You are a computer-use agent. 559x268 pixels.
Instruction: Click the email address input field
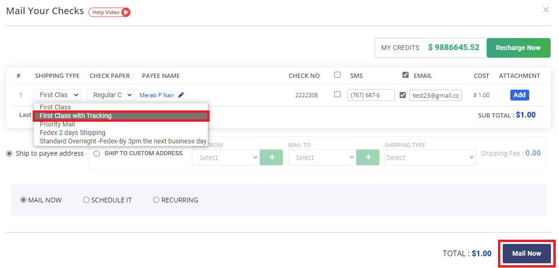[x=436, y=95]
